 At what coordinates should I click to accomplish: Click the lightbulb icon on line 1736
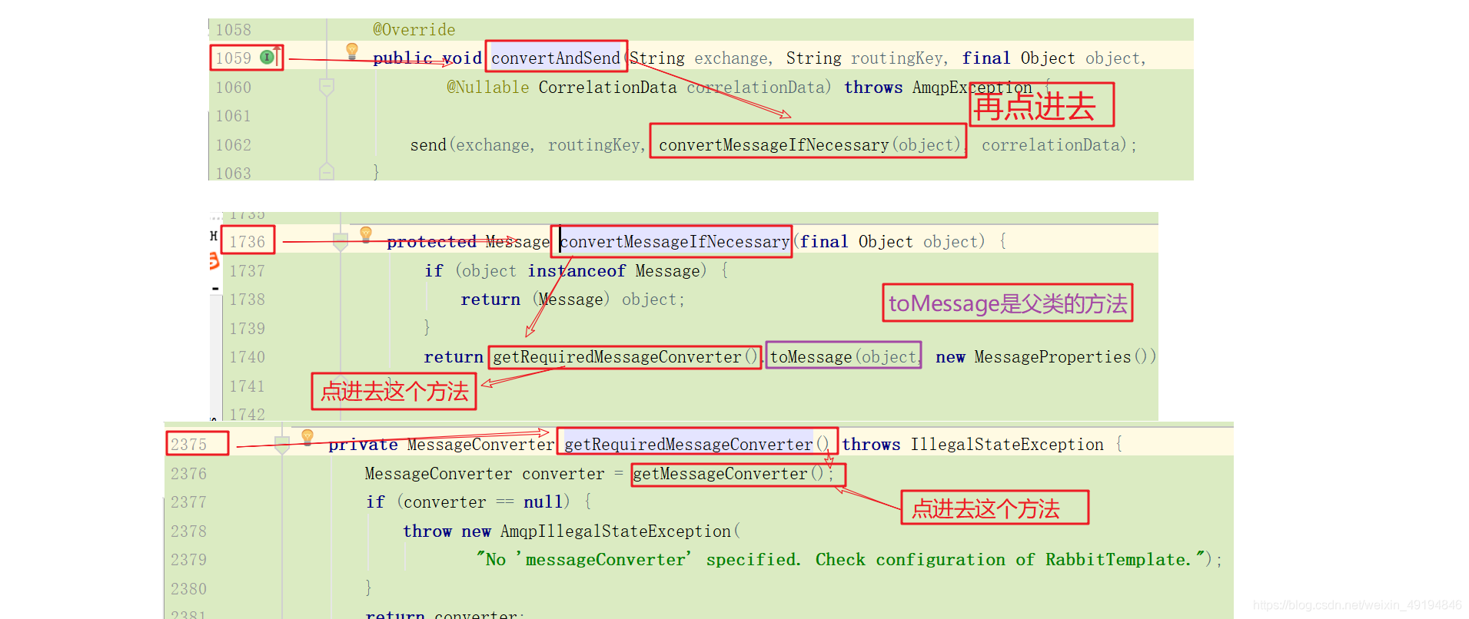(x=366, y=233)
